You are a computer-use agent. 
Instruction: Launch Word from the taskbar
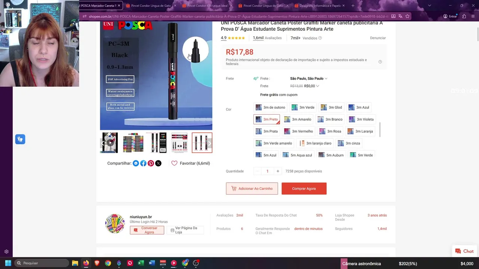pyautogui.click(x=152, y=263)
